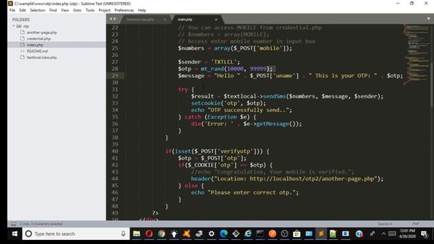This screenshot has width=434, height=244.
Task: Click the minimap code preview
Action: pos(416,54)
